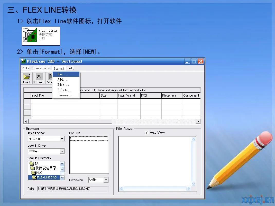Screen dimensions: 275x206
Task: Choose Delete... from Format menu
Action: point(66,90)
